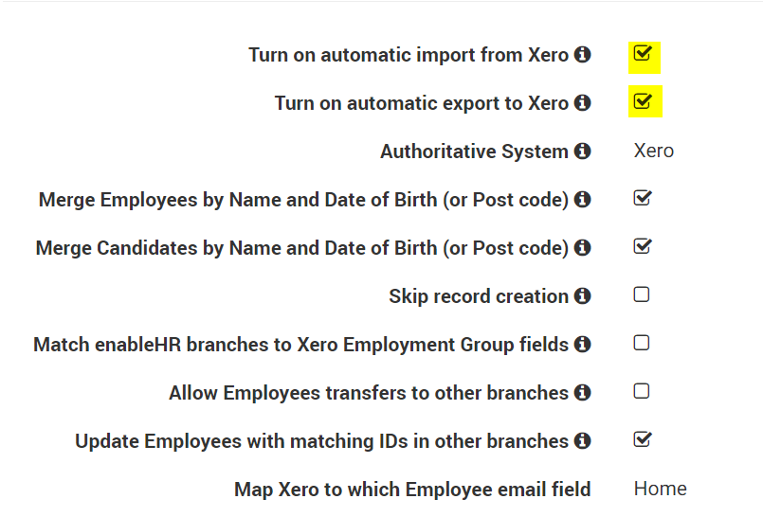Image resolution: width=763 pixels, height=517 pixels.
Task: Click info icon next to Merge Candidates label
Action: click(583, 248)
